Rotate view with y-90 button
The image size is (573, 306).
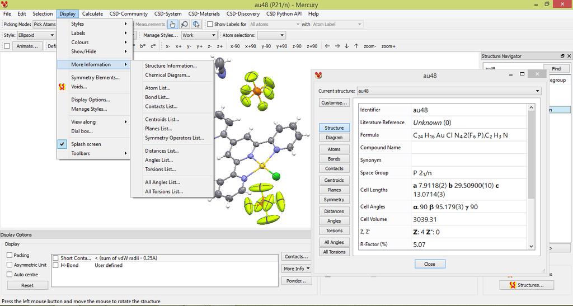pyautogui.click(x=266, y=46)
